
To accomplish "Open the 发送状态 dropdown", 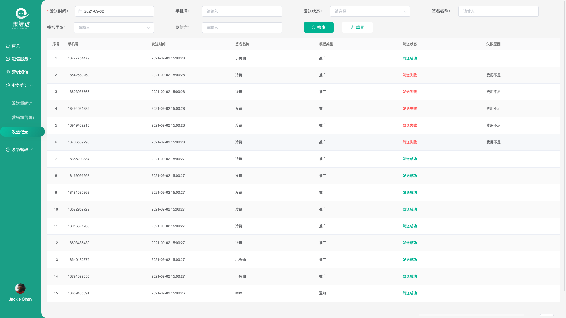I will point(370,11).
